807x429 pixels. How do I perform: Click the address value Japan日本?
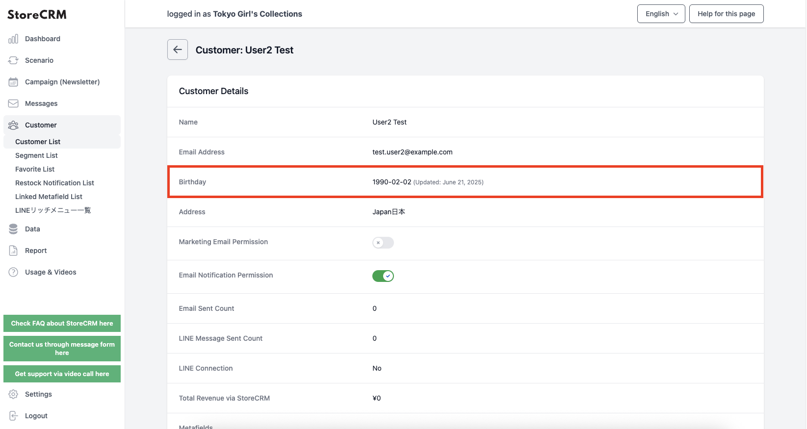(389, 212)
